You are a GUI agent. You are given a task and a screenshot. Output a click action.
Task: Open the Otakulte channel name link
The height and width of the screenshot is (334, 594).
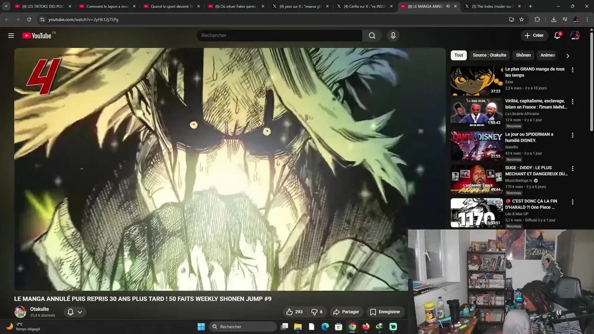coord(39,309)
